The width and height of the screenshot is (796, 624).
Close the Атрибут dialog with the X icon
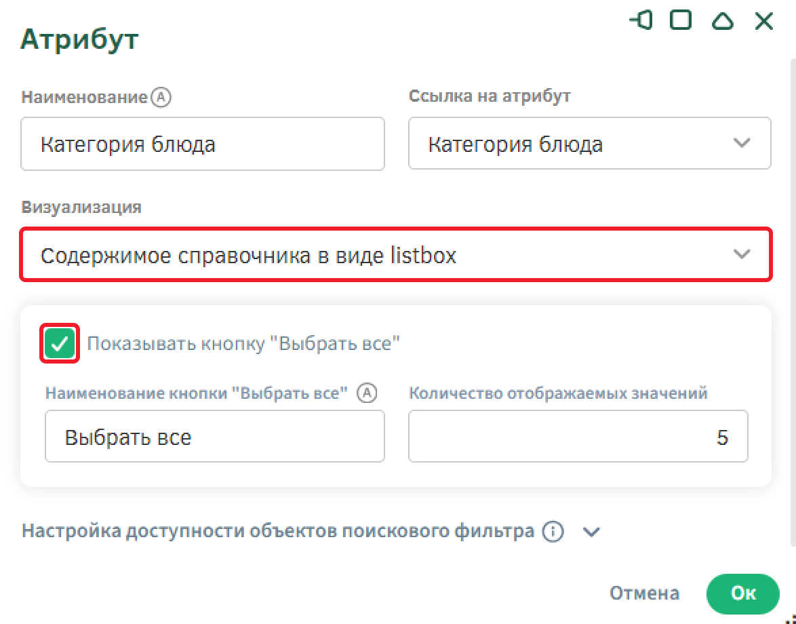pyautogui.click(x=764, y=22)
